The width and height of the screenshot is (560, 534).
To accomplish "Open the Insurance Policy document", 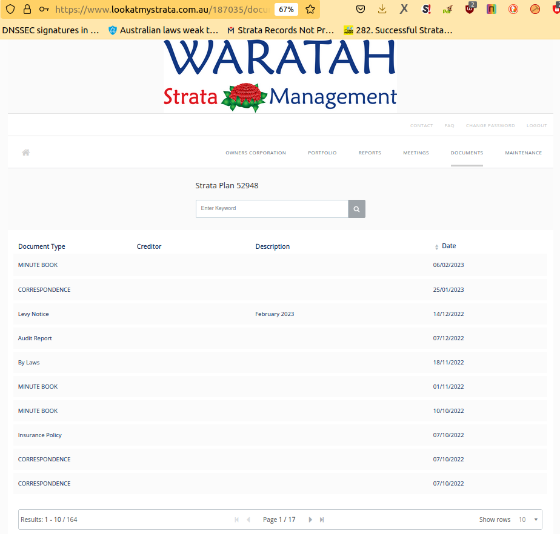I will click(x=280, y=435).
